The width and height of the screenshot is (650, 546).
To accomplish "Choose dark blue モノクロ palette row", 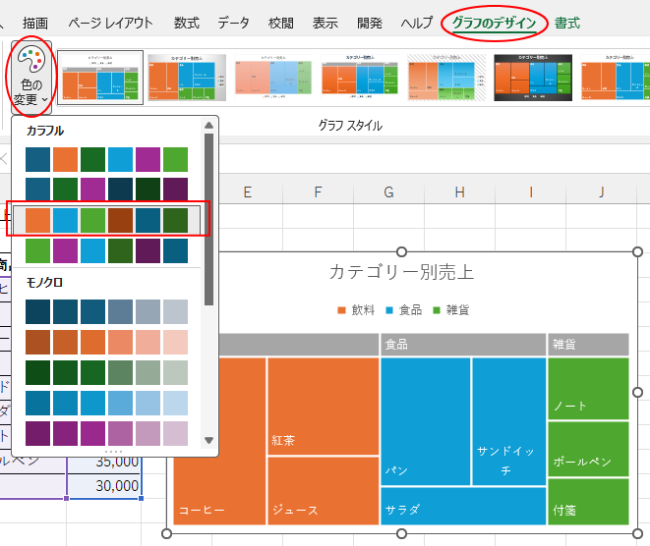I will click(x=106, y=311).
